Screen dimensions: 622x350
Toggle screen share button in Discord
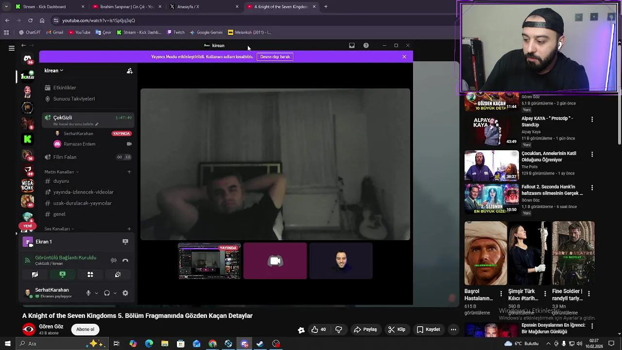[x=62, y=275]
